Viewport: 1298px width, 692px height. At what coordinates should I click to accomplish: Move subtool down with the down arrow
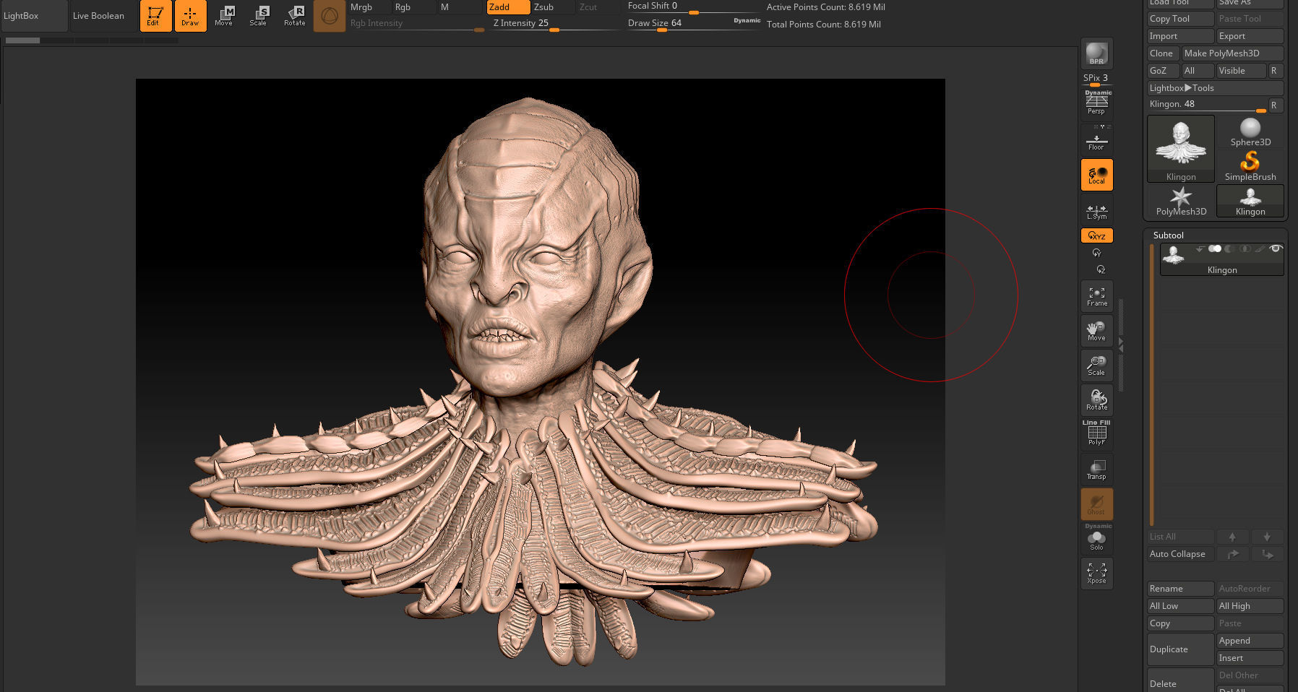(1267, 537)
